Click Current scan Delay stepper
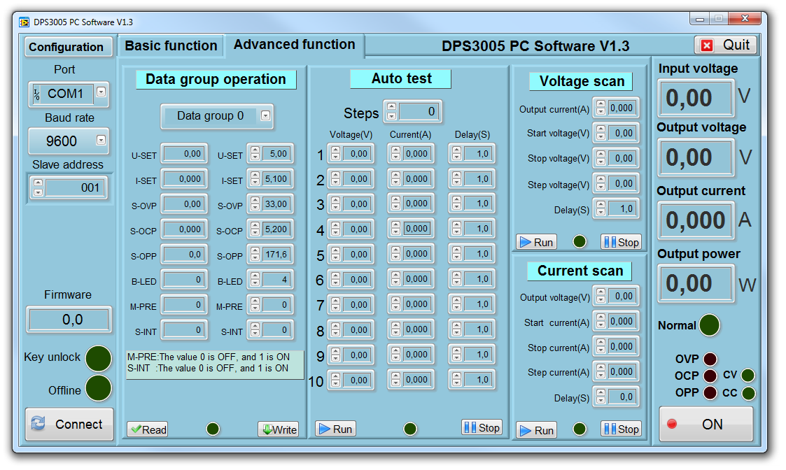 coord(601,397)
